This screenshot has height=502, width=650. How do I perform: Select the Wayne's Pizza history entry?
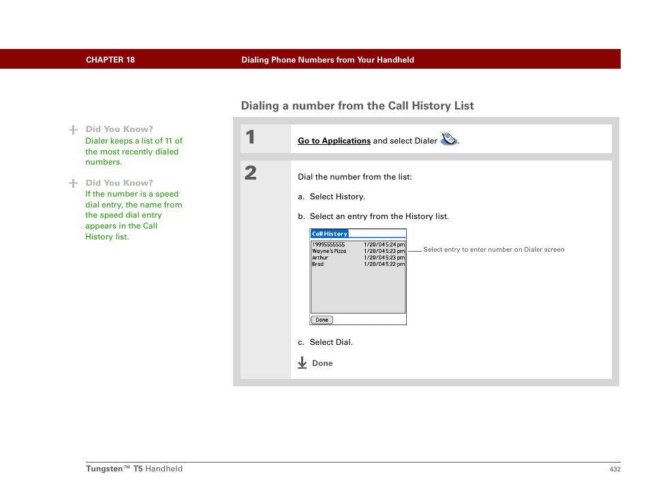tap(358, 251)
